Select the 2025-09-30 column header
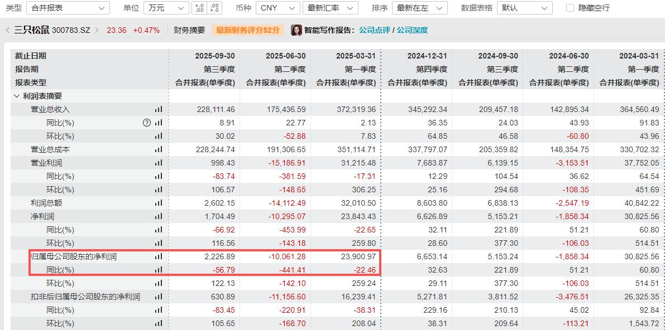The width and height of the screenshot is (665, 330). point(214,56)
